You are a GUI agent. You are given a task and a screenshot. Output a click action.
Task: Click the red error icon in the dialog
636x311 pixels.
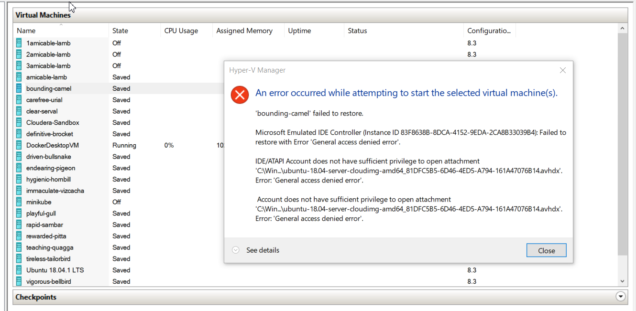240,95
